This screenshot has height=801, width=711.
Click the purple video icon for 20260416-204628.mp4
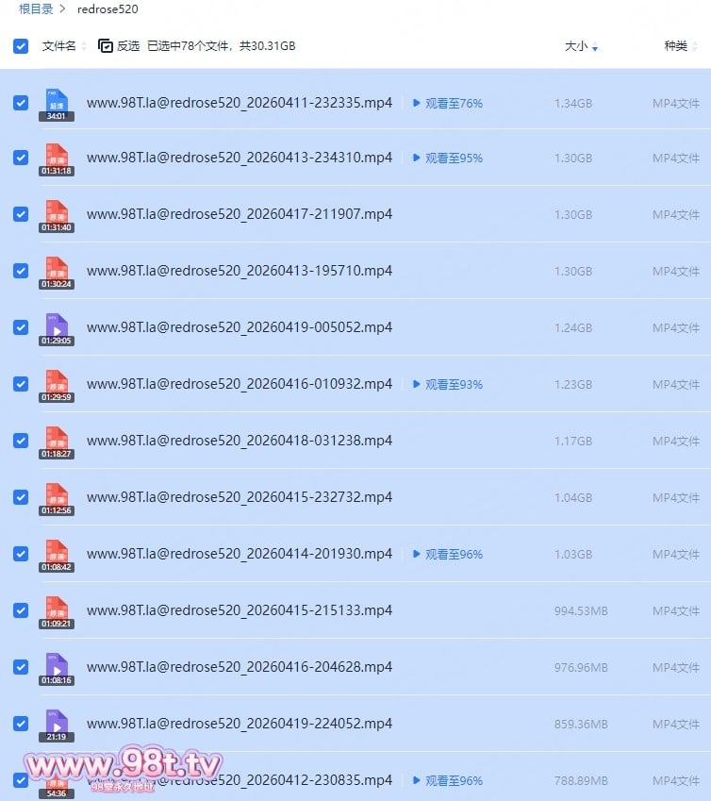pyautogui.click(x=57, y=666)
